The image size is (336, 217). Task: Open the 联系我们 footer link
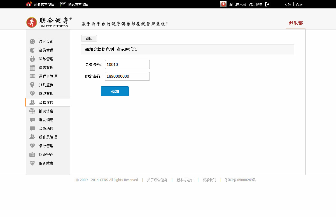[x=209, y=180]
